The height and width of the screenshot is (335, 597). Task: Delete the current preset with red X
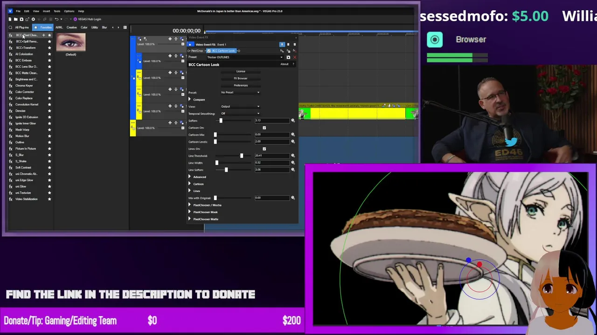(x=294, y=57)
